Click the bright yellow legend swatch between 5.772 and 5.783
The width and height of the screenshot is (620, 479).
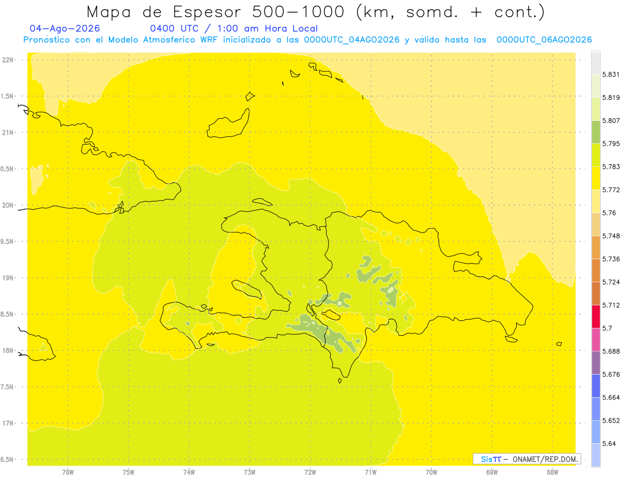pyautogui.click(x=596, y=178)
